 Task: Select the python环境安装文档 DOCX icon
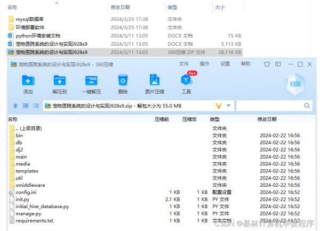[11, 36]
